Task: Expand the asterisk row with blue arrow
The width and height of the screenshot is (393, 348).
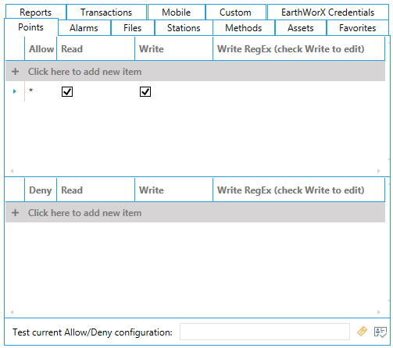Action: coord(15,91)
